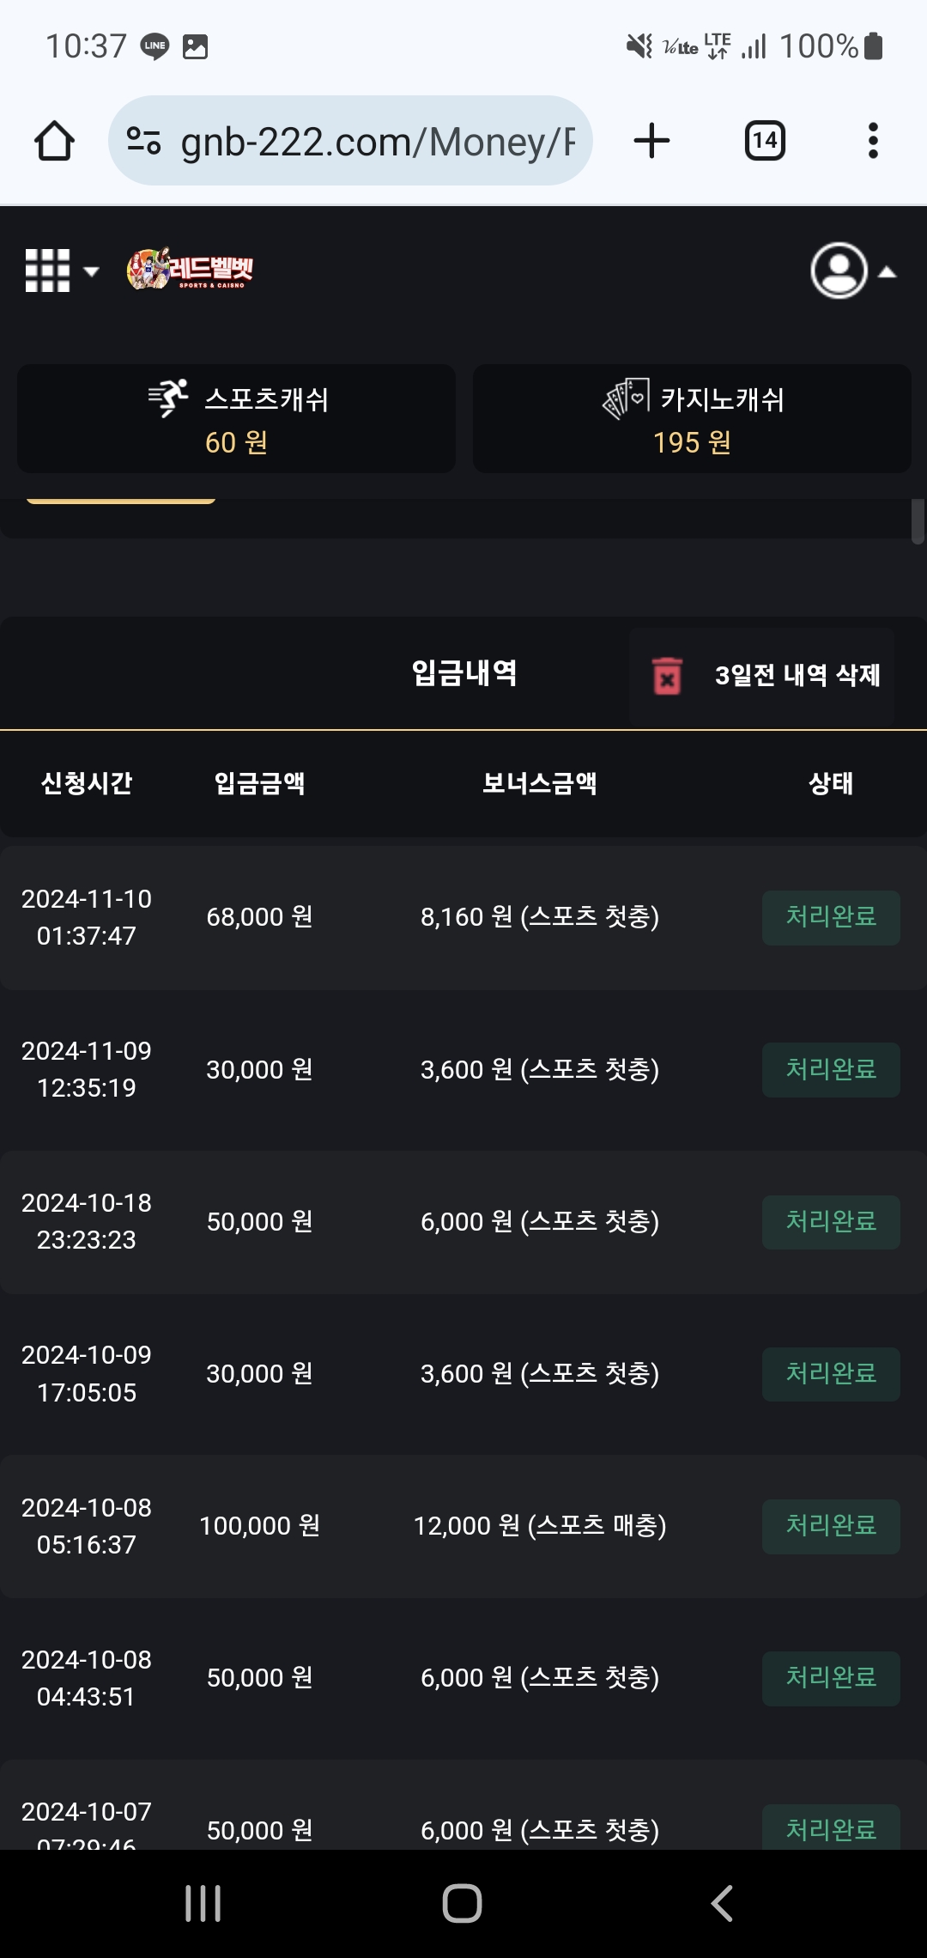This screenshot has height=1958, width=927.
Task: Tap the Android recent apps button
Action: tap(203, 1903)
